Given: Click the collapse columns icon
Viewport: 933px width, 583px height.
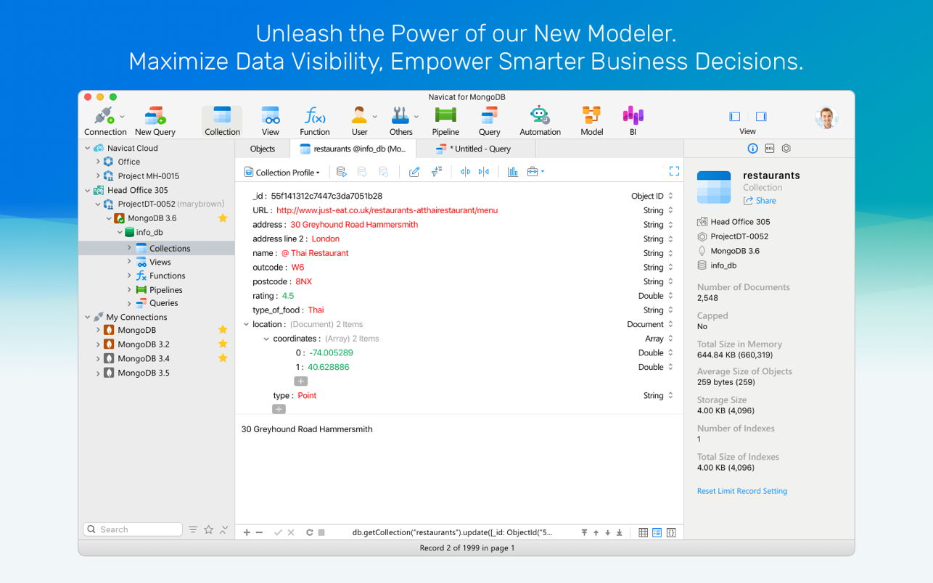Looking at the screenshot, I should tap(484, 172).
